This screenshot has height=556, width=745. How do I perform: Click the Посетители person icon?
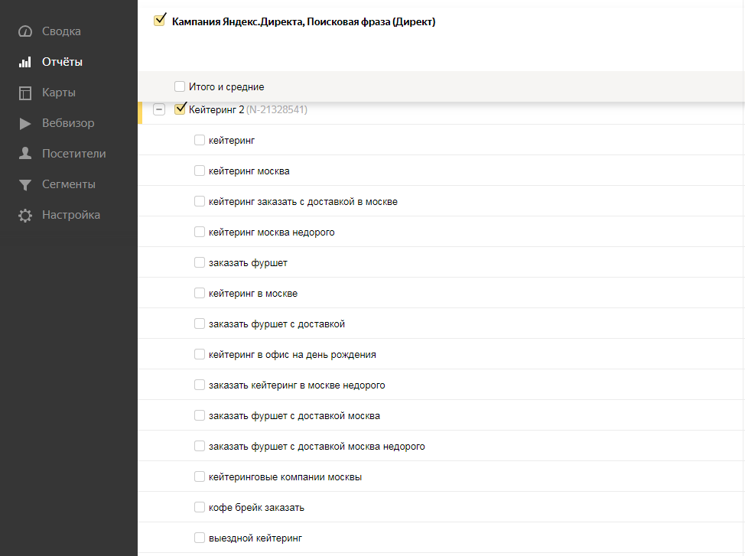point(25,154)
